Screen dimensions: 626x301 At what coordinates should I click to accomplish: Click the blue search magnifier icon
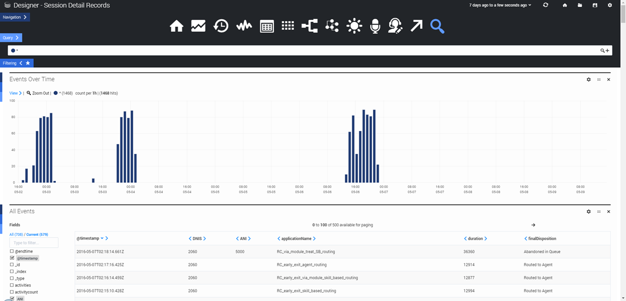437,26
